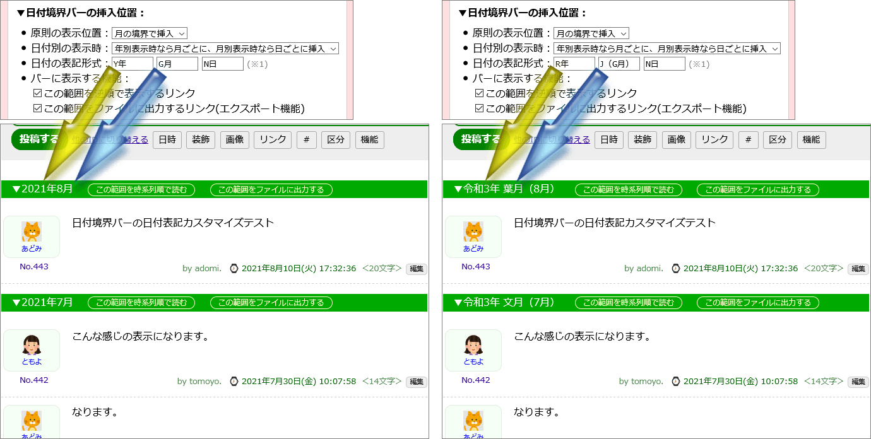The width and height of the screenshot is (871, 439).
Task: Click 機能 button above the 2021年8月 bar
Action: point(370,140)
